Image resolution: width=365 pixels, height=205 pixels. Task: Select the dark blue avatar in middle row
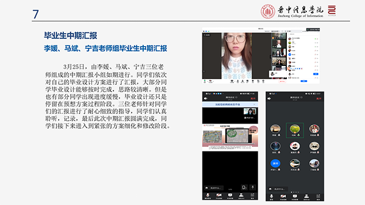click(x=275, y=146)
